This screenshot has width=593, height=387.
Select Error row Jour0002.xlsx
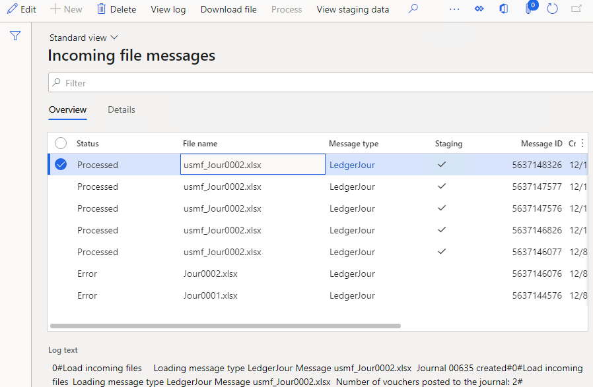(318, 274)
